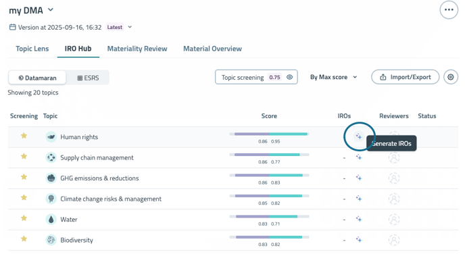Generate IROs for Human rights
Image resolution: width=465 pixels, height=254 pixels.
click(x=359, y=136)
